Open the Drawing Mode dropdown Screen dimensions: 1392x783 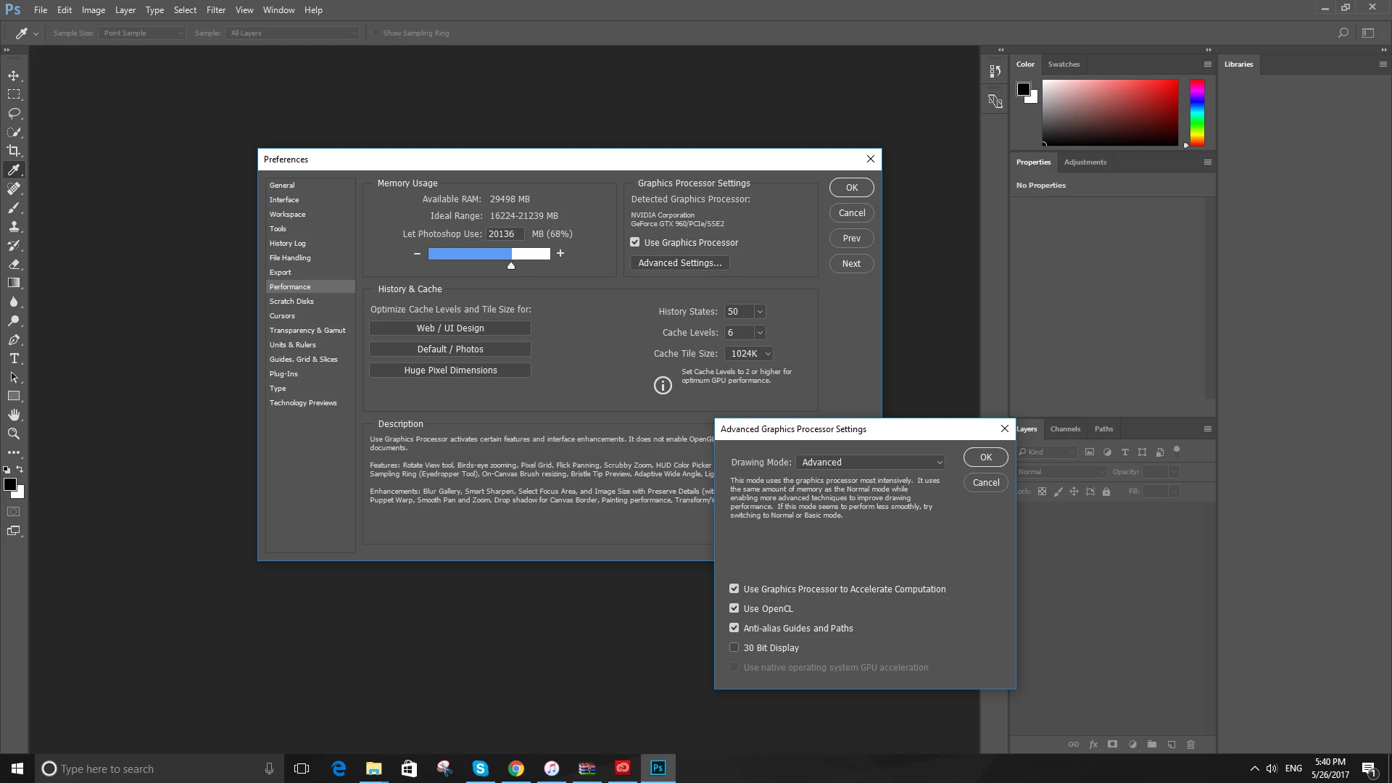(870, 462)
